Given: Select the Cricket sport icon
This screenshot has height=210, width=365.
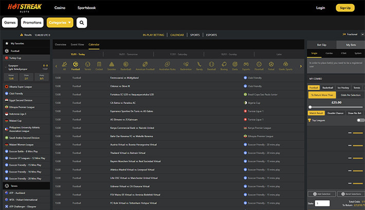Looking at the screenshot, I should [x=99, y=66].
